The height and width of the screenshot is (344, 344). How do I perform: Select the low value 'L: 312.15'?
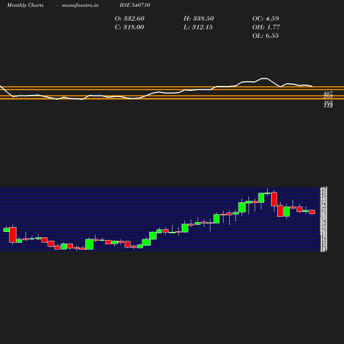point(198,28)
